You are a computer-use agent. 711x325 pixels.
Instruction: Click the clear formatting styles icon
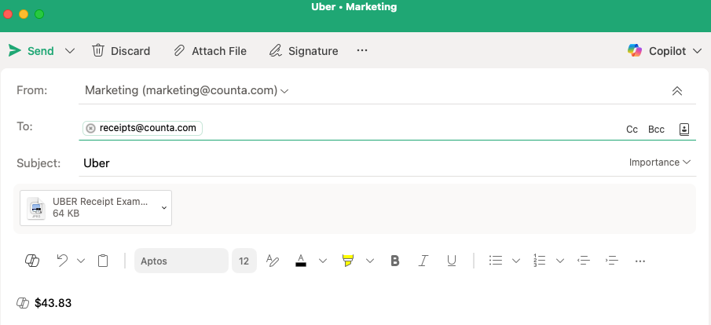click(x=273, y=261)
